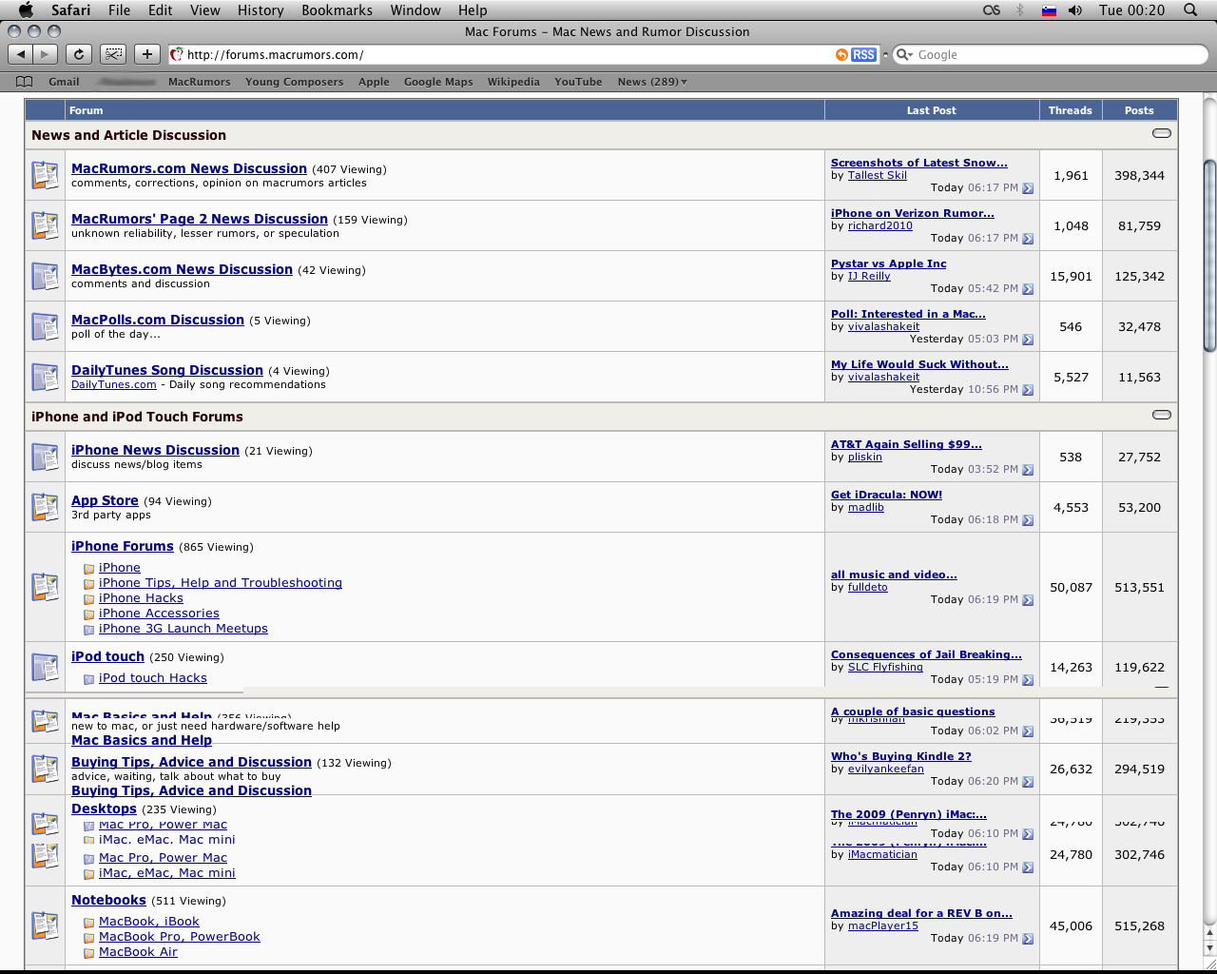Viewport: 1217px width, 974px height.
Task: Click the Web Clip scissors toolbar button
Action: coord(113,54)
